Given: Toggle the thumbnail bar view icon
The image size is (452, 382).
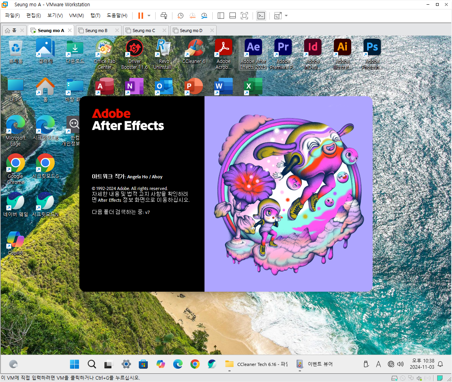Looking at the screenshot, I should click(233, 16).
